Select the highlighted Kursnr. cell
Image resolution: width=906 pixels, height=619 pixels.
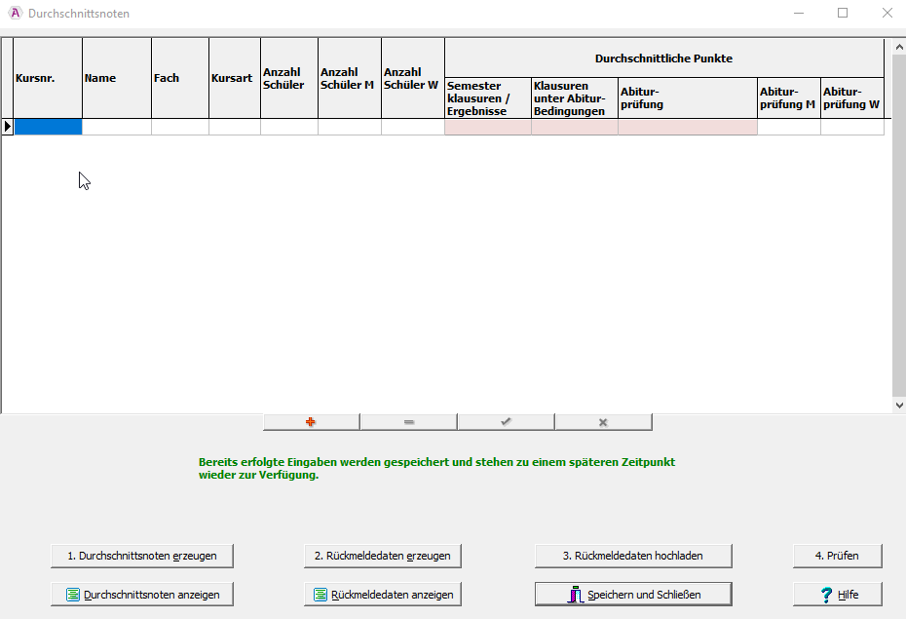pyautogui.click(x=48, y=127)
